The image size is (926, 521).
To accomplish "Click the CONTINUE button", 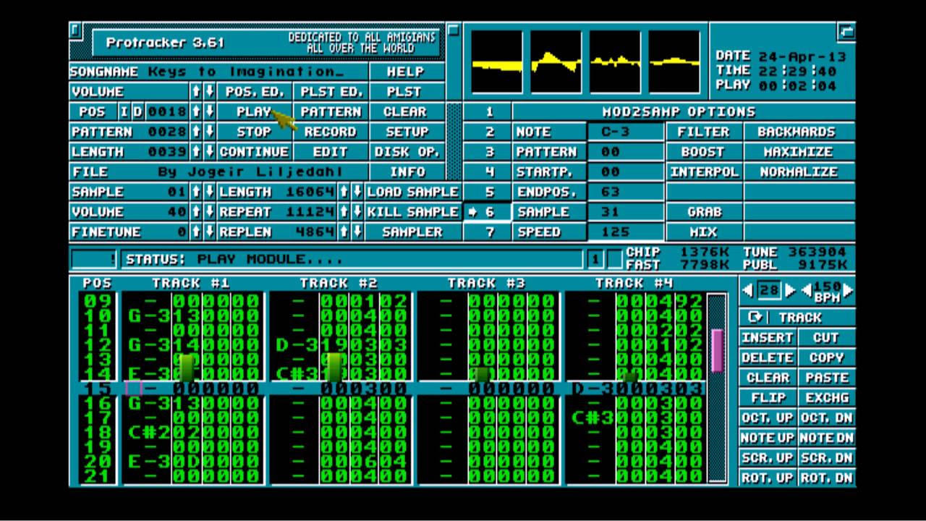I will click(254, 153).
